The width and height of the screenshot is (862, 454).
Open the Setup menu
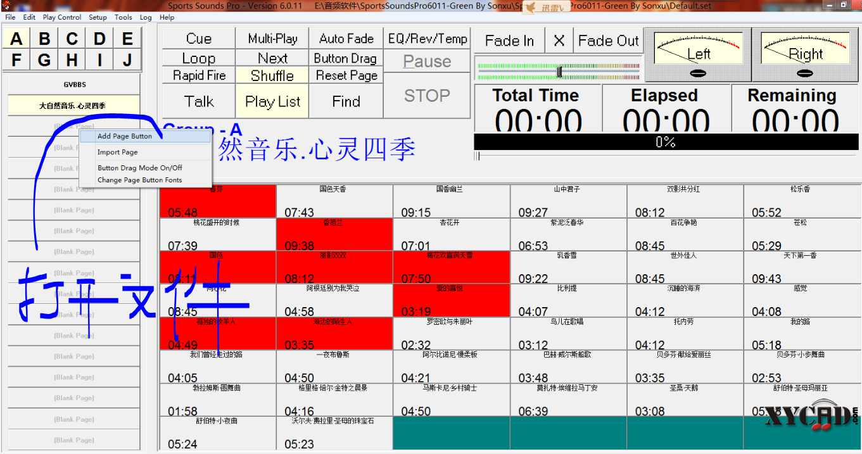click(x=98, y=17)
